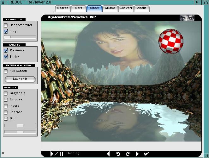Uncheck the Loop option

point(6,31)
